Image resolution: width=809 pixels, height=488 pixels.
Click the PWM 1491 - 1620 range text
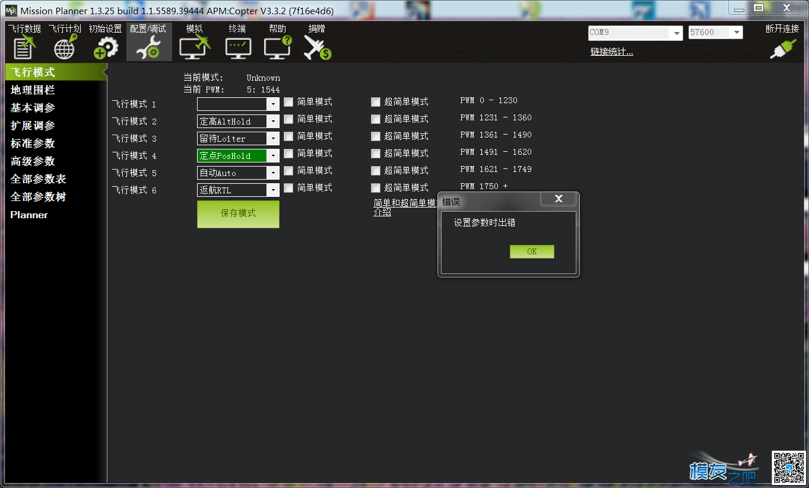[496, 152]
